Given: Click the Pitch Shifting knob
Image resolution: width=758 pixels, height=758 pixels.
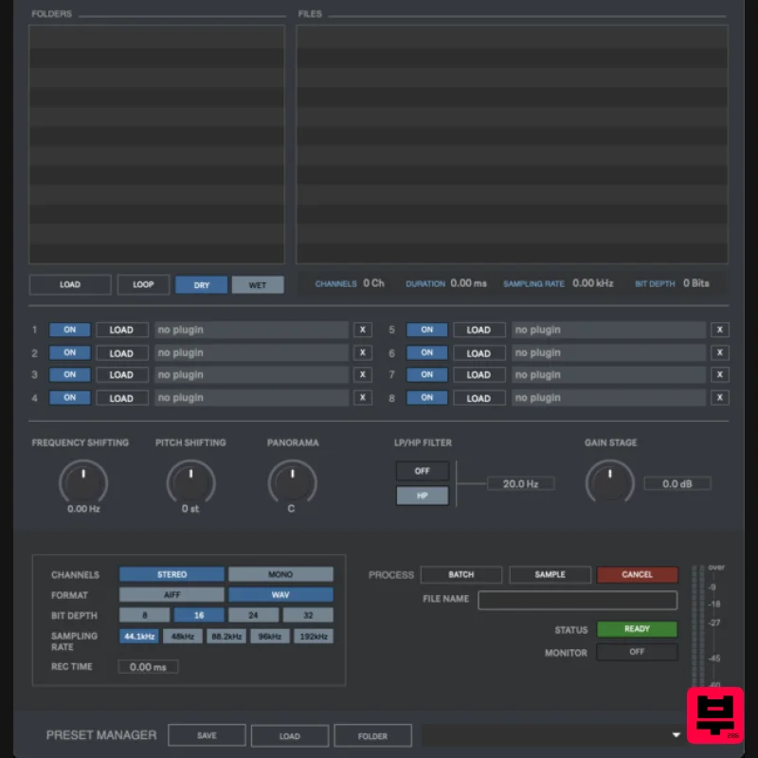Looking at the screenshot, I should [190, 483].
